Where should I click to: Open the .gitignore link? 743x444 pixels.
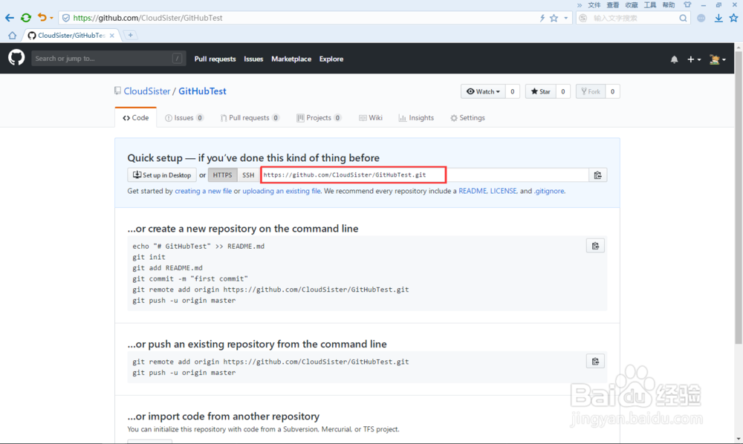point(549,192)
